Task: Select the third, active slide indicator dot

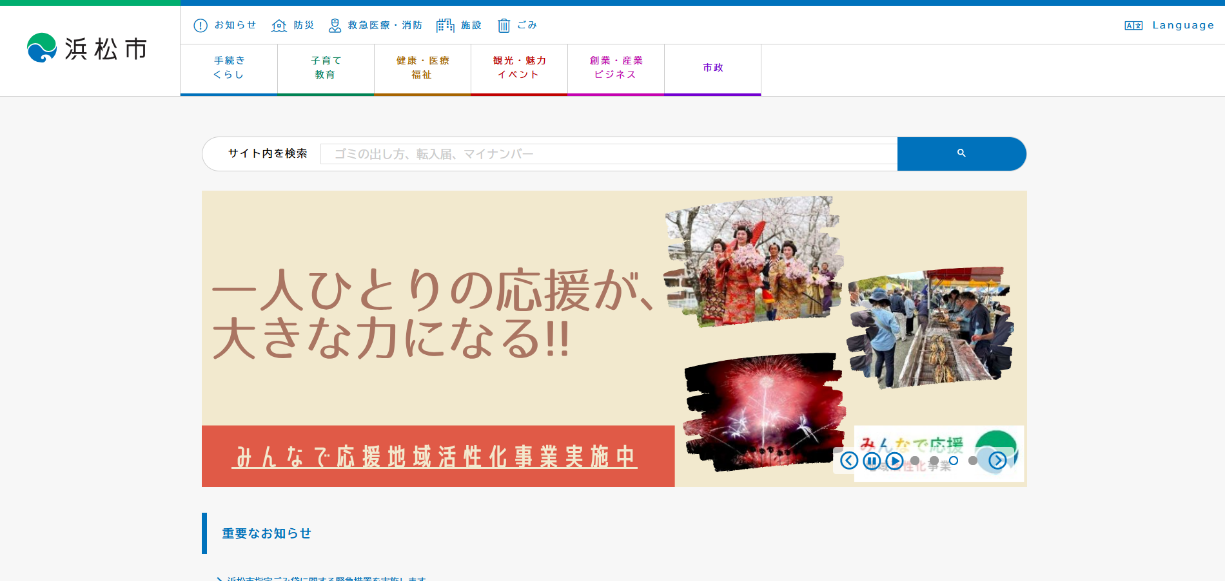Action: pyautogui.click(x=954, y=461)
